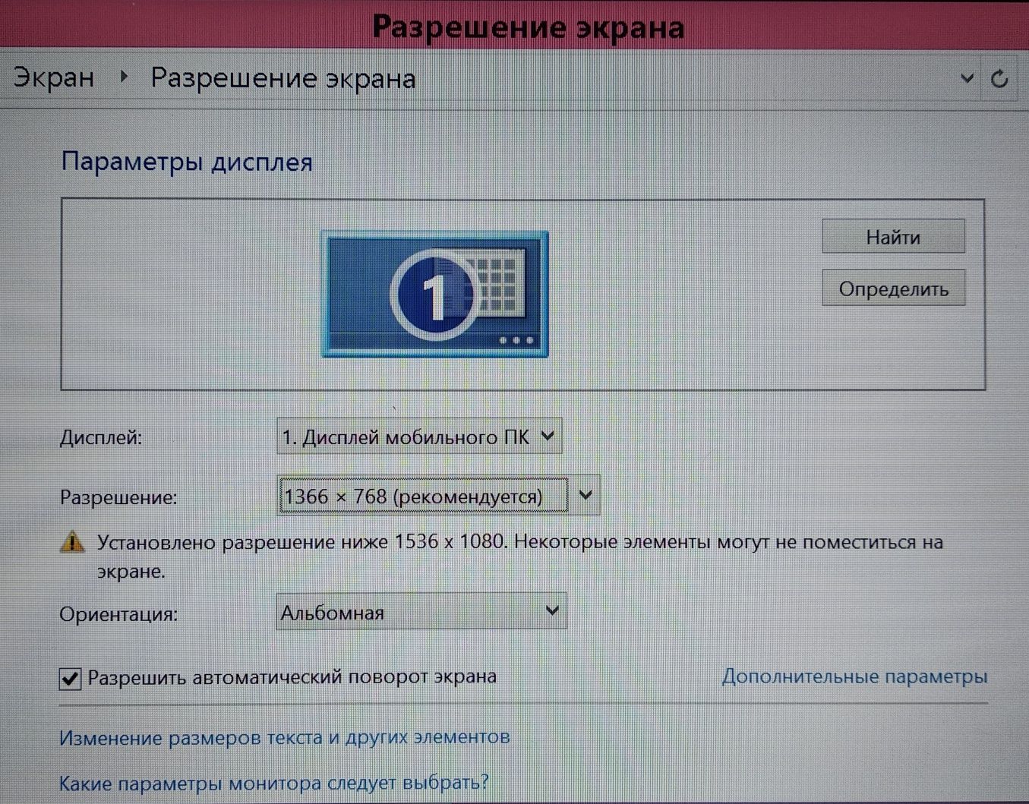Expand the address bar history chevron
Viewport: 1029px width, 804px height.
tap(967, 77)
